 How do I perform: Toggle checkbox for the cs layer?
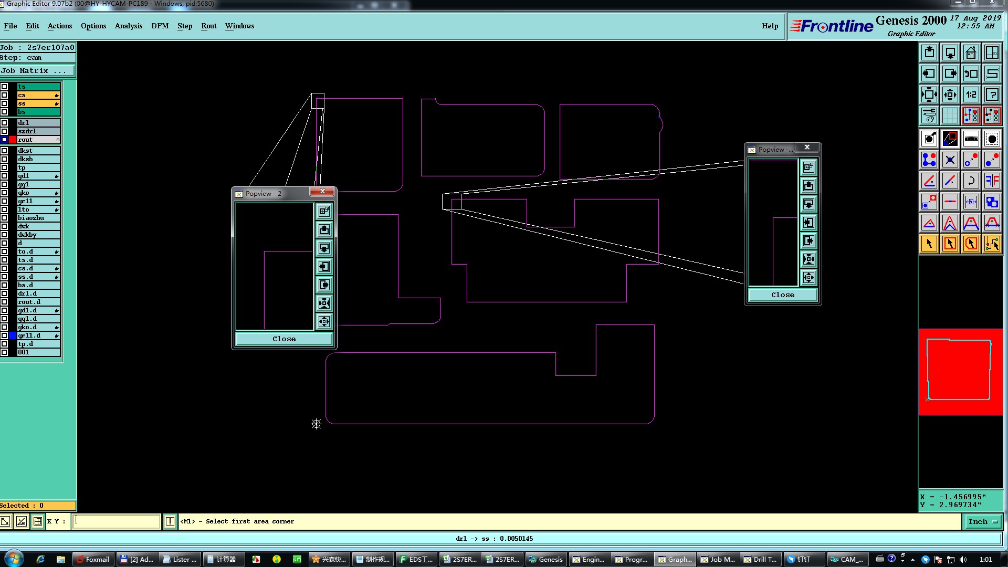(x=4, y=95)
